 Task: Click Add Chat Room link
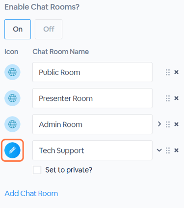[31, 193]
